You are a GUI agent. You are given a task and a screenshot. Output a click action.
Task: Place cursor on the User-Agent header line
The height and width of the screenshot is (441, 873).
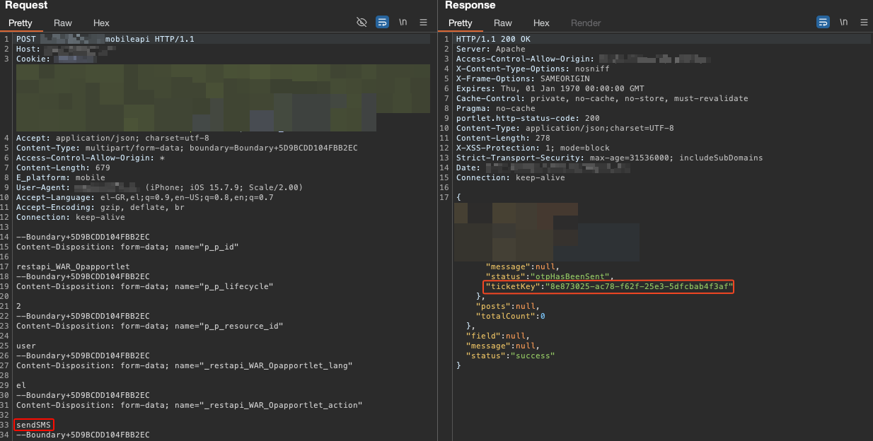pyautogui.click(x=159, y=187)
